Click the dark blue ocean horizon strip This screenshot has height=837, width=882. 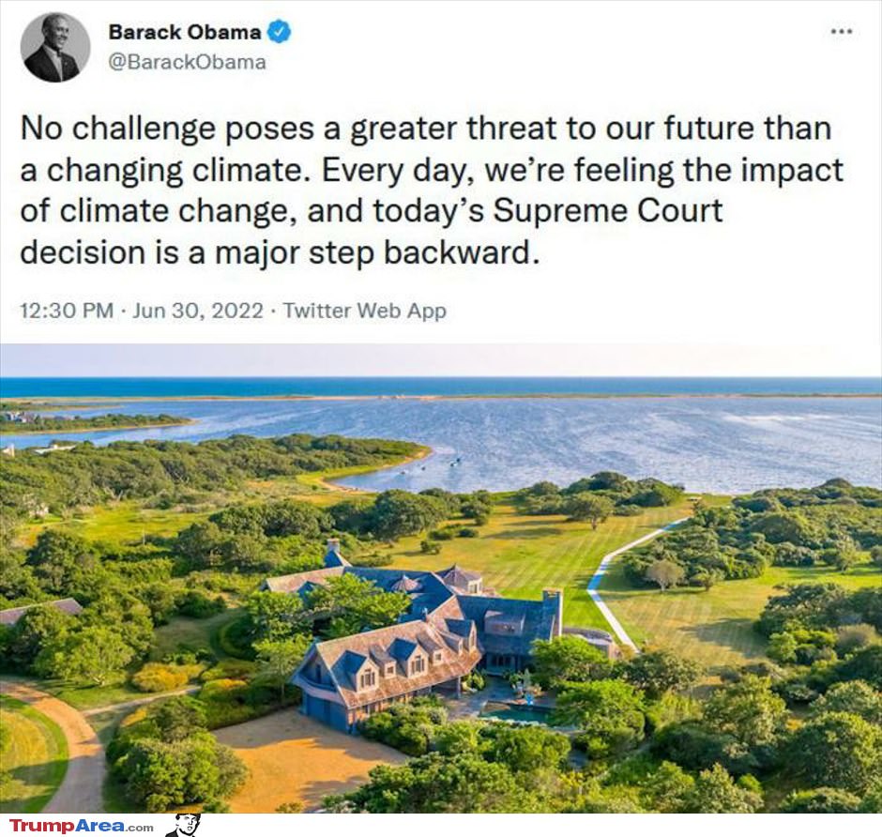441,387
